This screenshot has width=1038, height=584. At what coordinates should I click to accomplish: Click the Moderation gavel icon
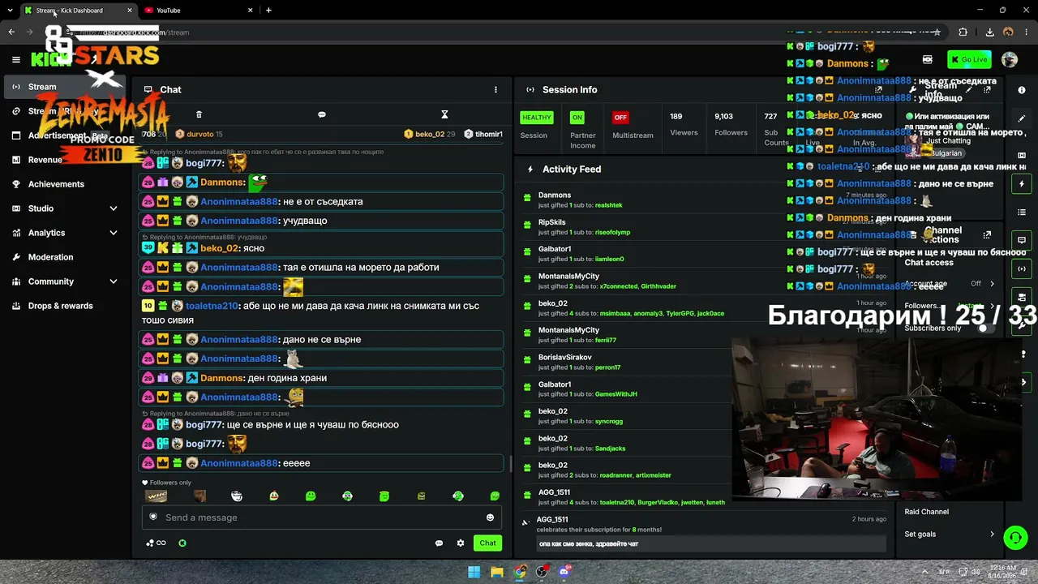[16, 257]
